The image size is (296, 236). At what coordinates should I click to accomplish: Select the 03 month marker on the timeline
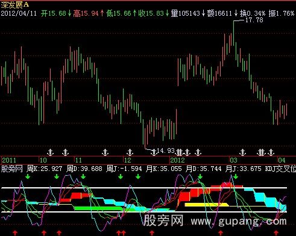tap(233, 160)
